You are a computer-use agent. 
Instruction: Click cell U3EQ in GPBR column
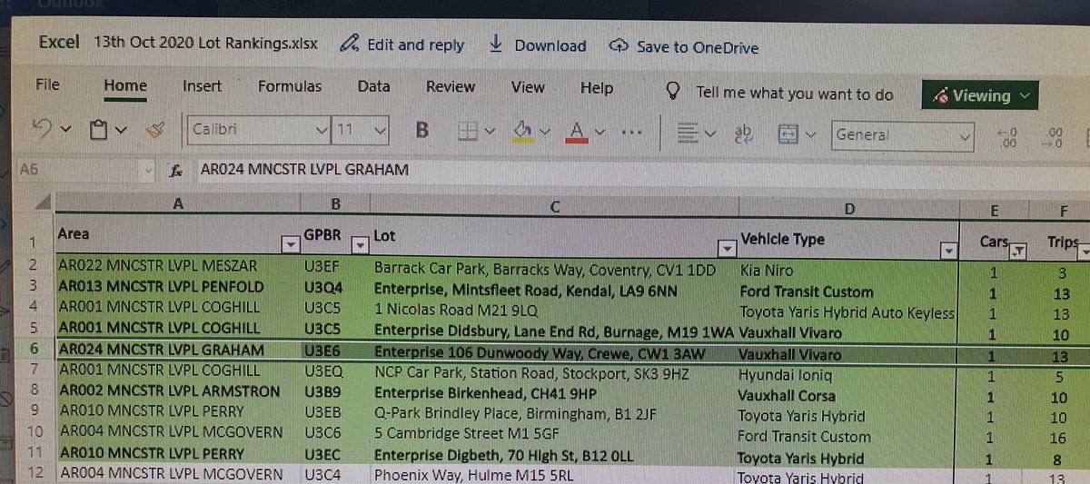click(x=323, y=372)
